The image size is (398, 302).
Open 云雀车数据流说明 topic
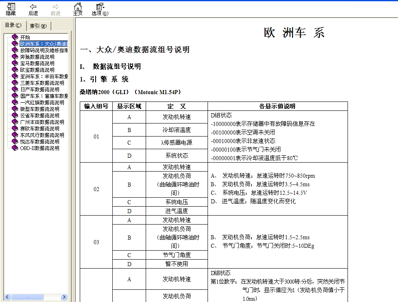click(40, 115)
